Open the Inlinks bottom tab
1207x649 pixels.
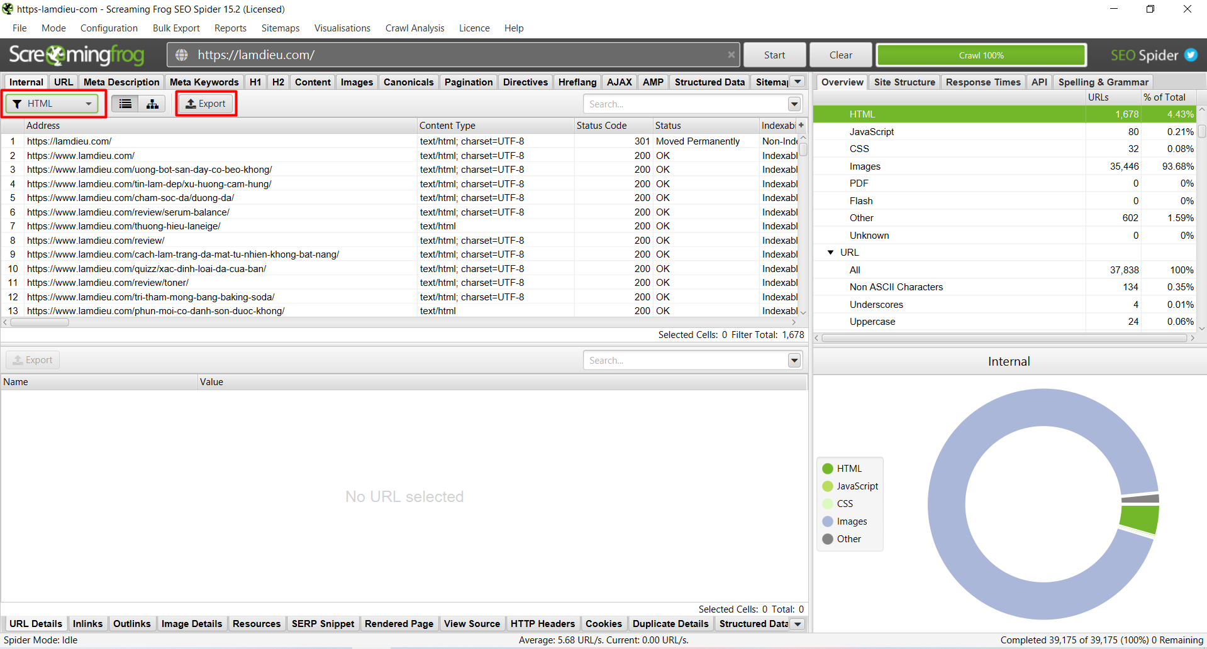[x=87, y=624]
